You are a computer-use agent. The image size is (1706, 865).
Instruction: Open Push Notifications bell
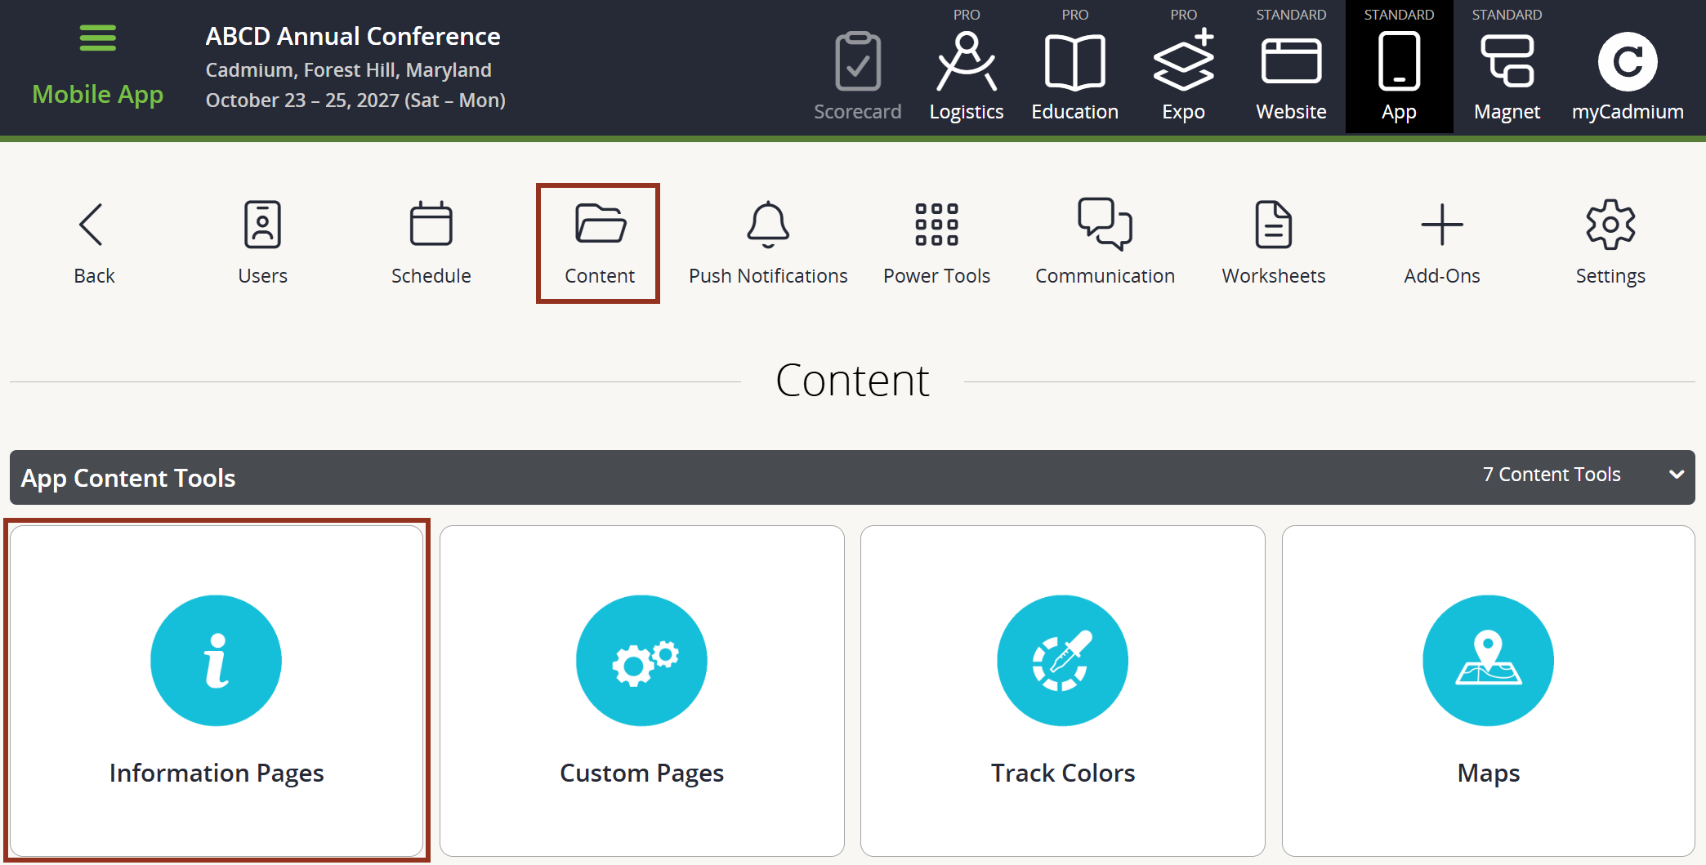pos(768,225)
